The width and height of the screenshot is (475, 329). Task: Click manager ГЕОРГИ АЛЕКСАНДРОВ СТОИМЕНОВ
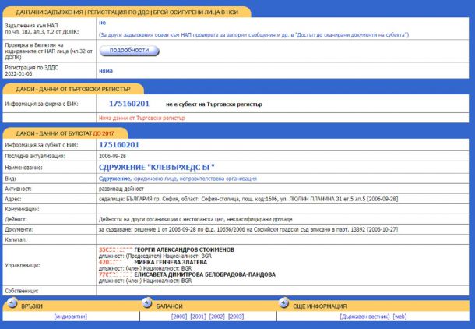point(185,249)
